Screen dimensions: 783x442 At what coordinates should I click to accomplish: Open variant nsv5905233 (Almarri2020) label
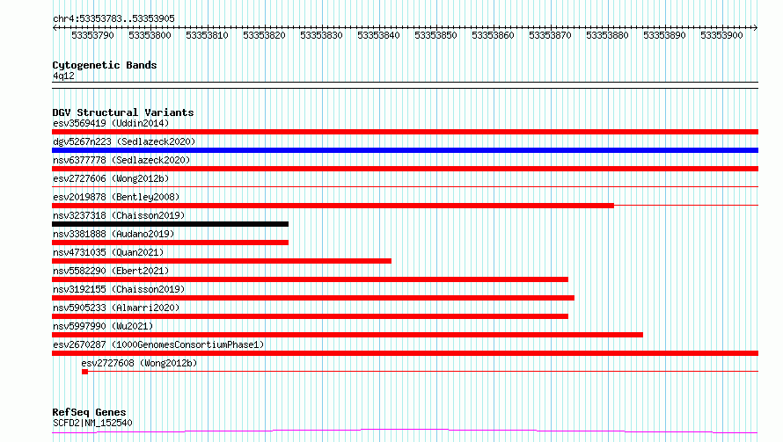[x=116, y=308]
